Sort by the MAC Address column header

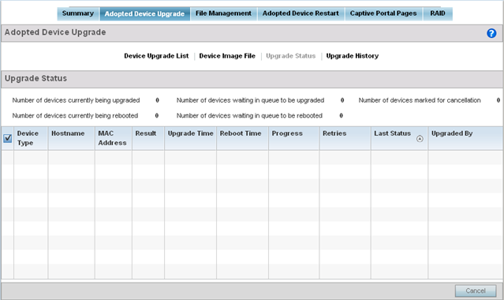pyautogui.click(x=113, y=138)
